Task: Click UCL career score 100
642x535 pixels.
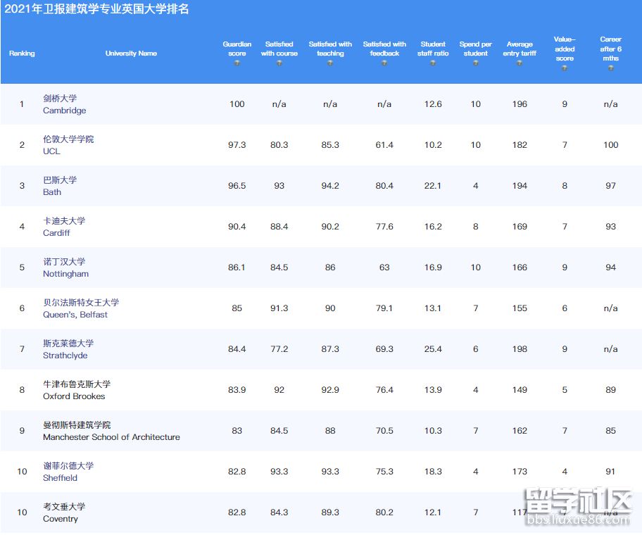Action: (610, 145)
